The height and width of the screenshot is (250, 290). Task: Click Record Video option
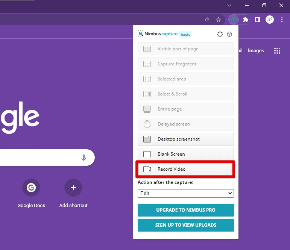185,169
